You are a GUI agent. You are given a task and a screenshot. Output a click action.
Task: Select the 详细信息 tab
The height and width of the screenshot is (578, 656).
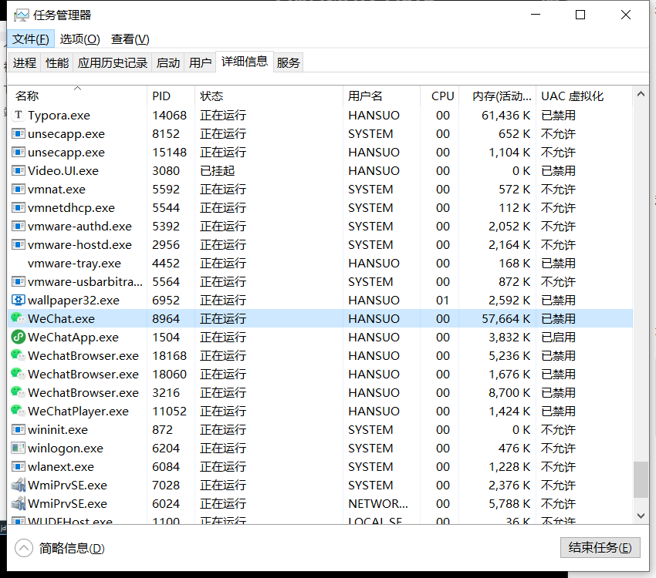[245, 62]
